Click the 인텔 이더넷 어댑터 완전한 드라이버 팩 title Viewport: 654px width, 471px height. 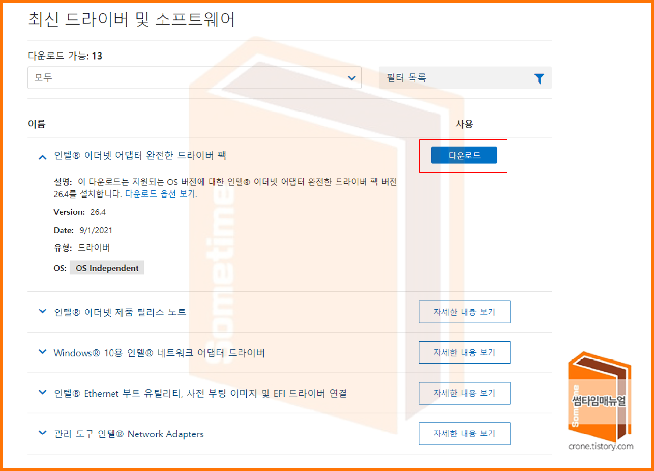click(x=140, y=156)
